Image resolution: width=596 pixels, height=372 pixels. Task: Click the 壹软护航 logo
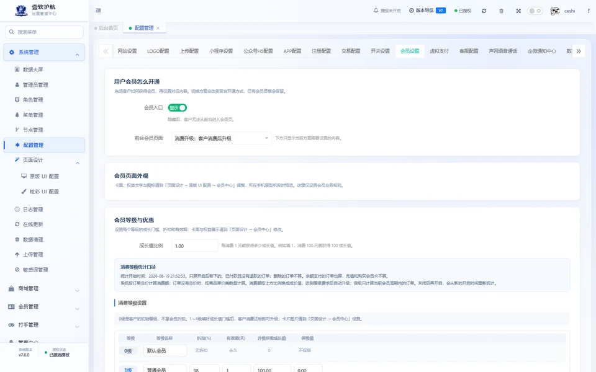(x=21, y=11)
